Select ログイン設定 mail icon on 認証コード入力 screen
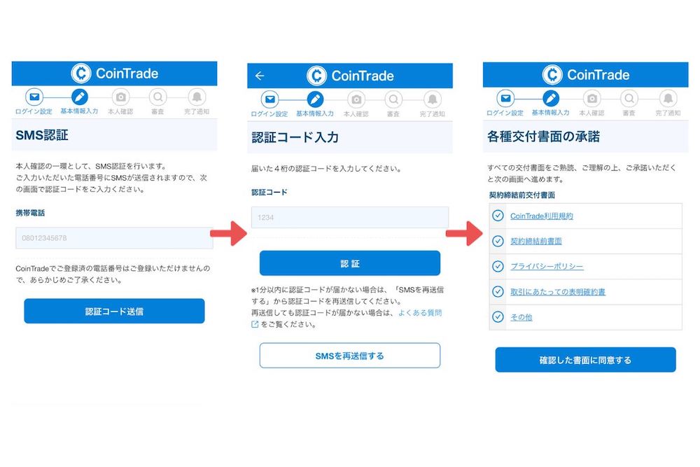Screen dimensions: 700x467 tap(269, 99)
